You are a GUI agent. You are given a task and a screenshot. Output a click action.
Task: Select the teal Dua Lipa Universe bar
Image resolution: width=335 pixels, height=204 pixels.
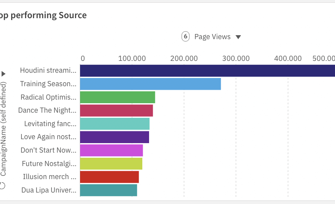109,190
